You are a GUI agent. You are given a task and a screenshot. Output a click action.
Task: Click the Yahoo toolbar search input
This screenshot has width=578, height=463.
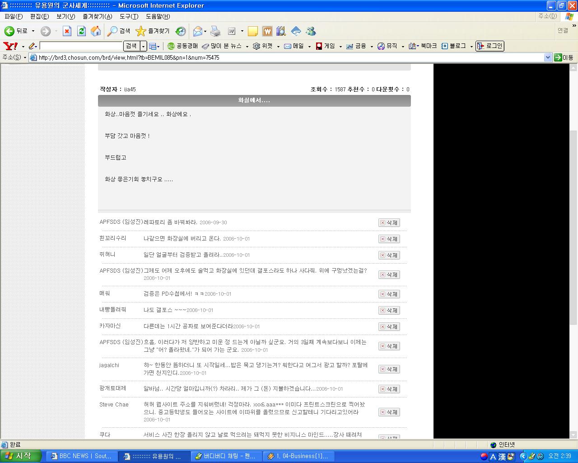(81, 46)
